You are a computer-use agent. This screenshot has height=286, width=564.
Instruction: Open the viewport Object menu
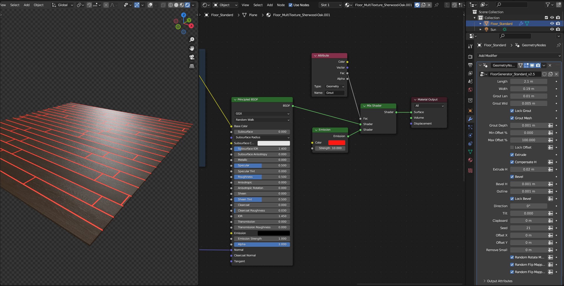[38, 5]
